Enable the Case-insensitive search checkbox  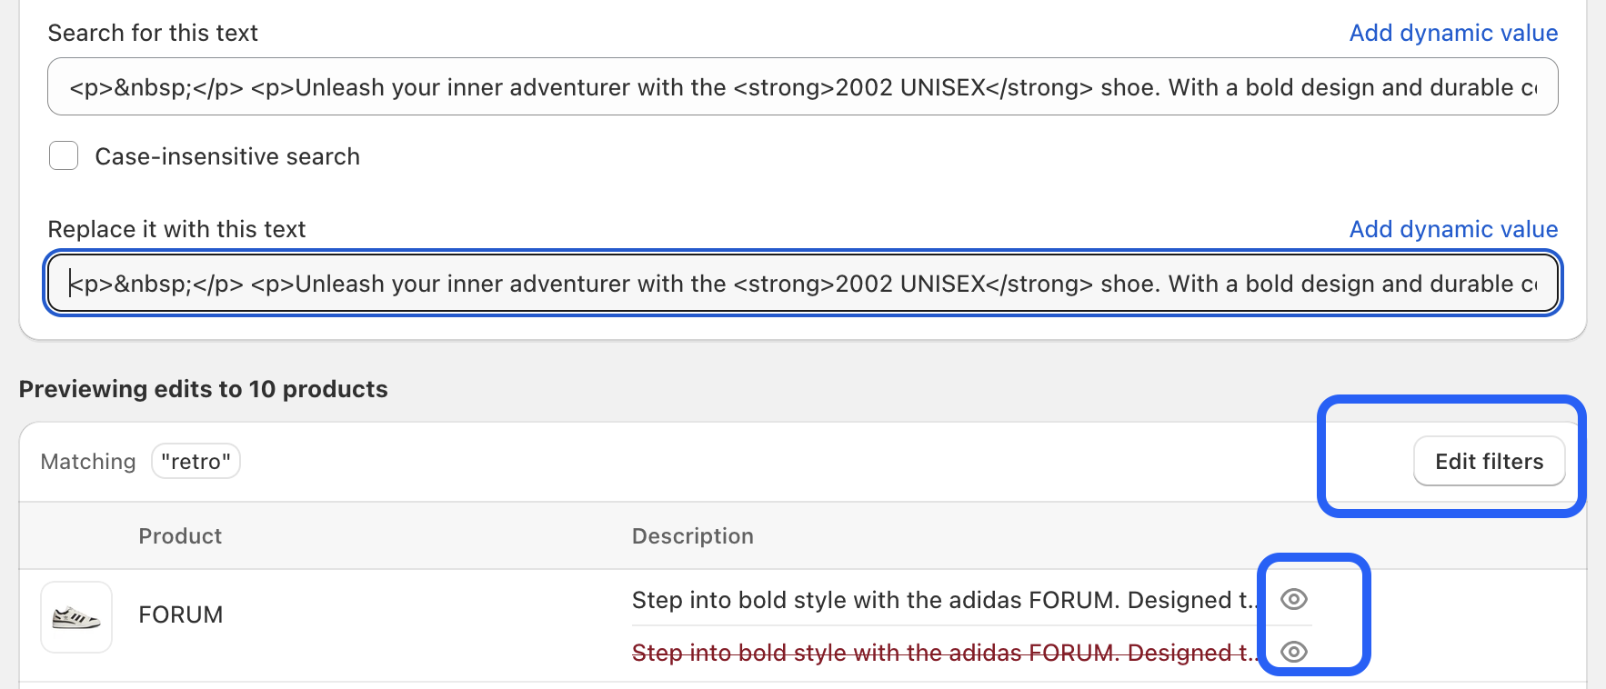[x=64, y=155]
